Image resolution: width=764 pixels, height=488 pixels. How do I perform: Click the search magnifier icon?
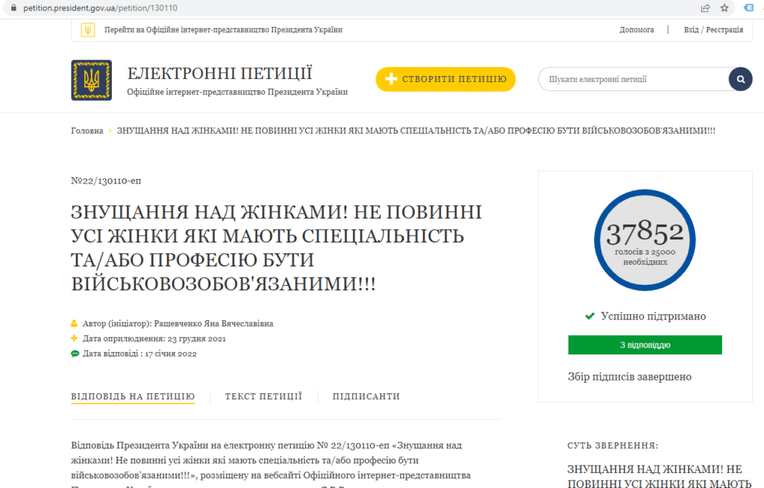[x=739, y=78]
